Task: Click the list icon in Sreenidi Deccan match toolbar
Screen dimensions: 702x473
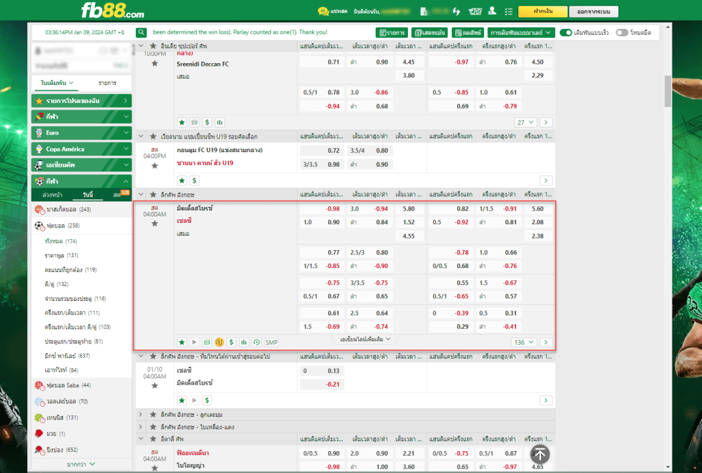Action: click(x=194, y=122)
